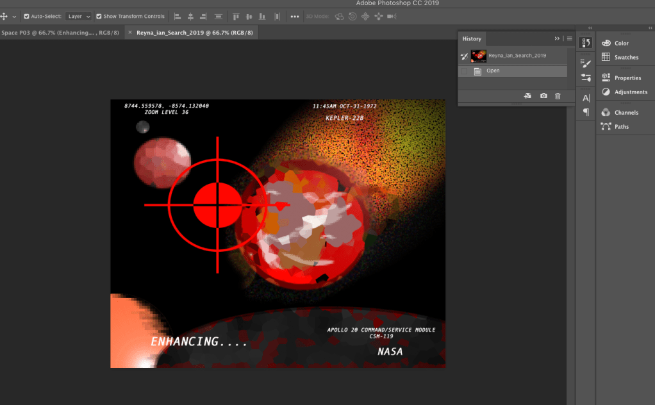Open the Paragraph panel dock icon
Viewport: 655px width, 405px height.
(586, 112)
